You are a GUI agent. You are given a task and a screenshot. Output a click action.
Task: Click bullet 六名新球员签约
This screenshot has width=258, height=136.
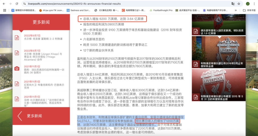94,39
